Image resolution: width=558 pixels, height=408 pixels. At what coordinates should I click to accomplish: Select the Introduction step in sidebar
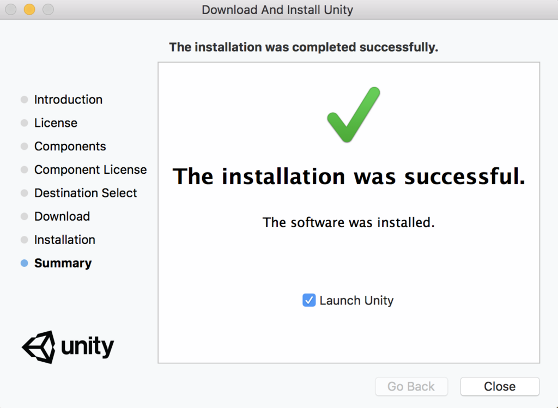click(68, 100)
